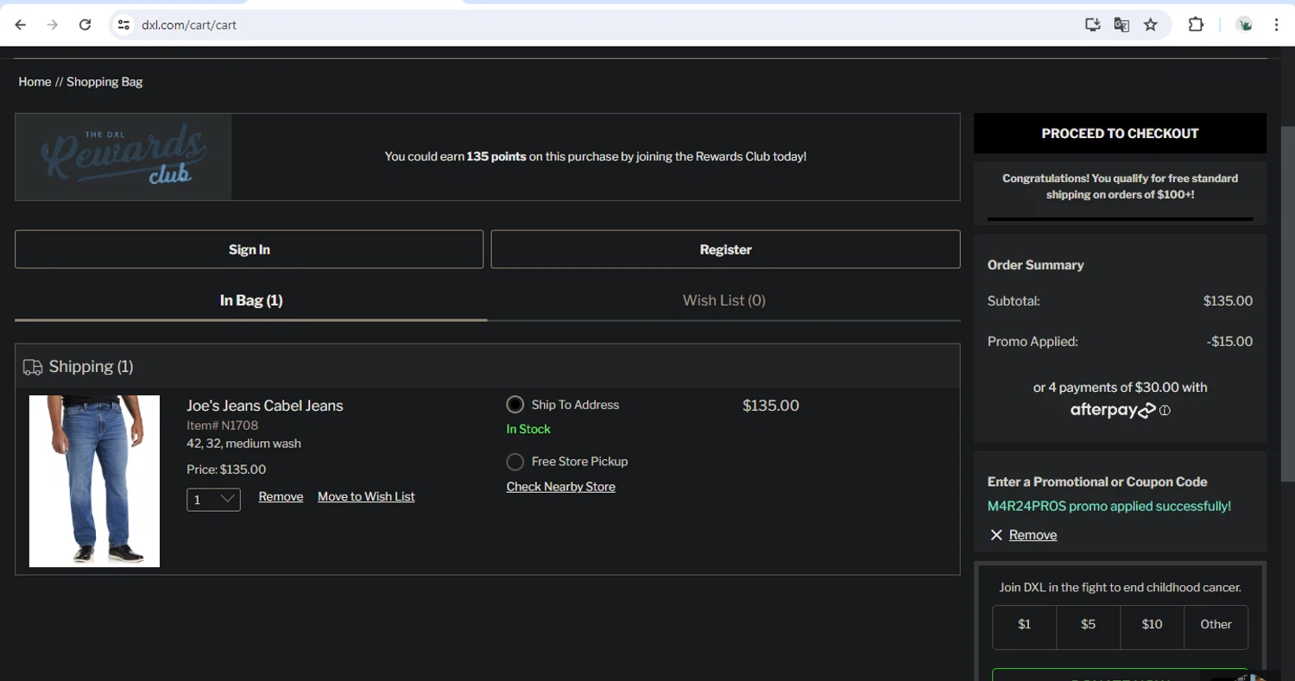Click the Sign In button
Viewport: 1295px width, 681px height.
[249, 249]
